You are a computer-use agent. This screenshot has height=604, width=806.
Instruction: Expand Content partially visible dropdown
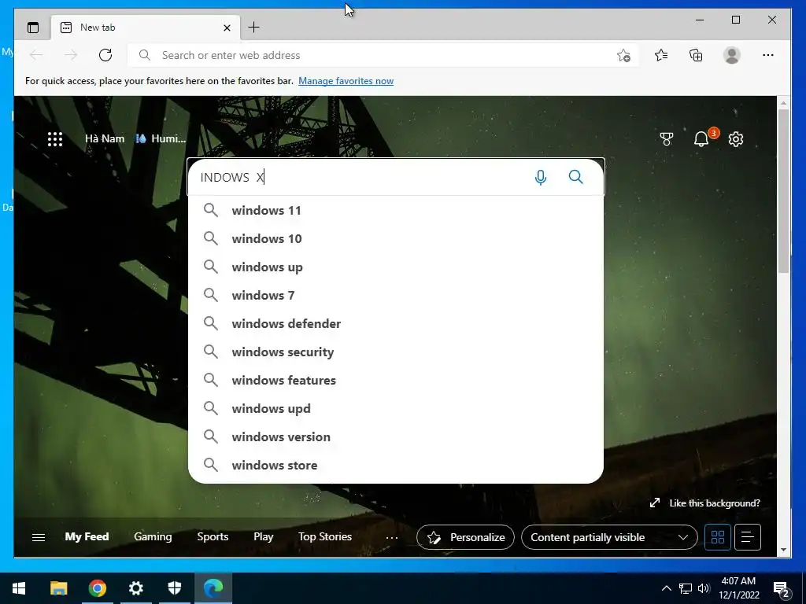point(609,537)
